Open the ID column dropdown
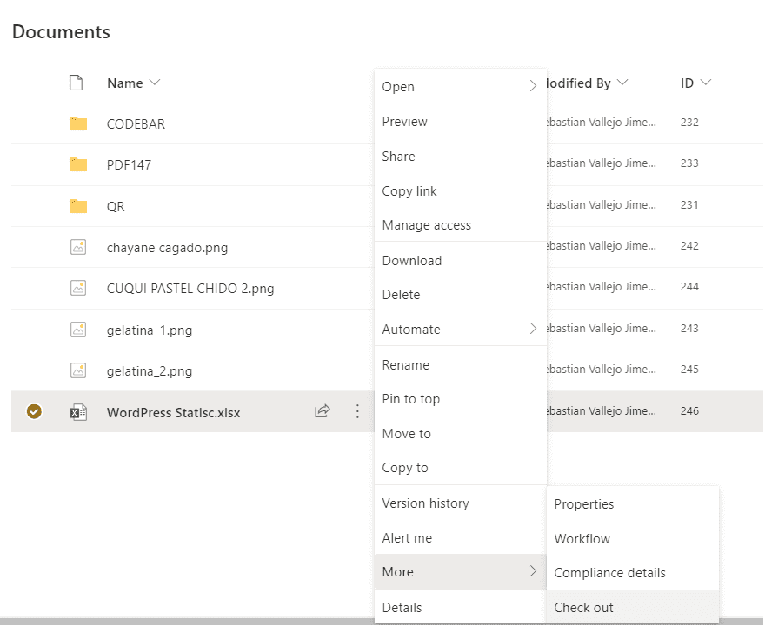The height and width of the screenshot is (633, 765). coord(706,83)
